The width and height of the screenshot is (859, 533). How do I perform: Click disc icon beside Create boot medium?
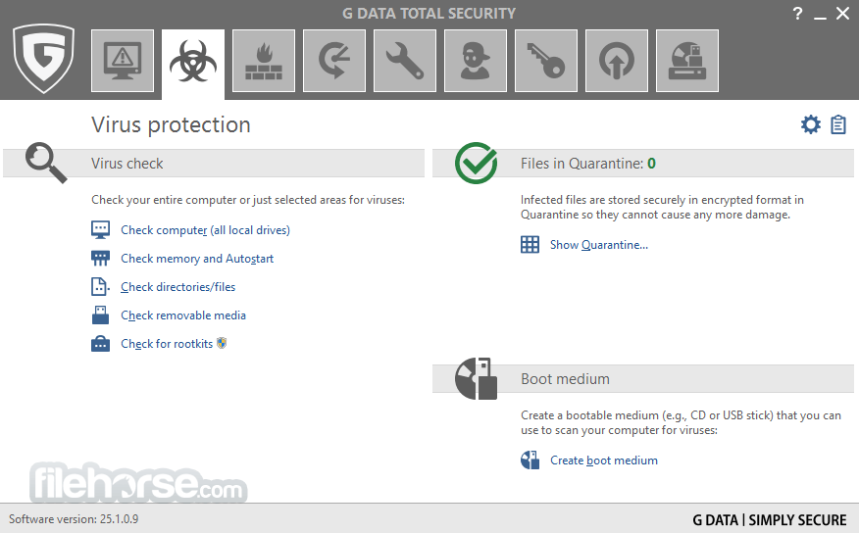530,460
